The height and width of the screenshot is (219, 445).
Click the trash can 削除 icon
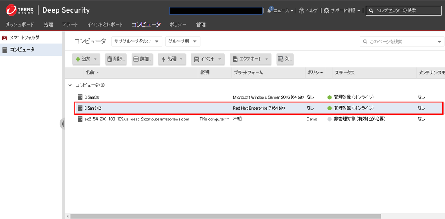tap(109, 59)
